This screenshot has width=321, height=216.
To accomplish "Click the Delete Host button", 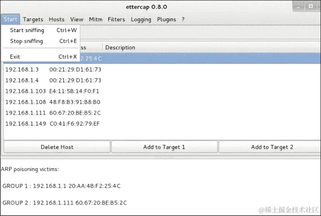I will pos(57,147).
